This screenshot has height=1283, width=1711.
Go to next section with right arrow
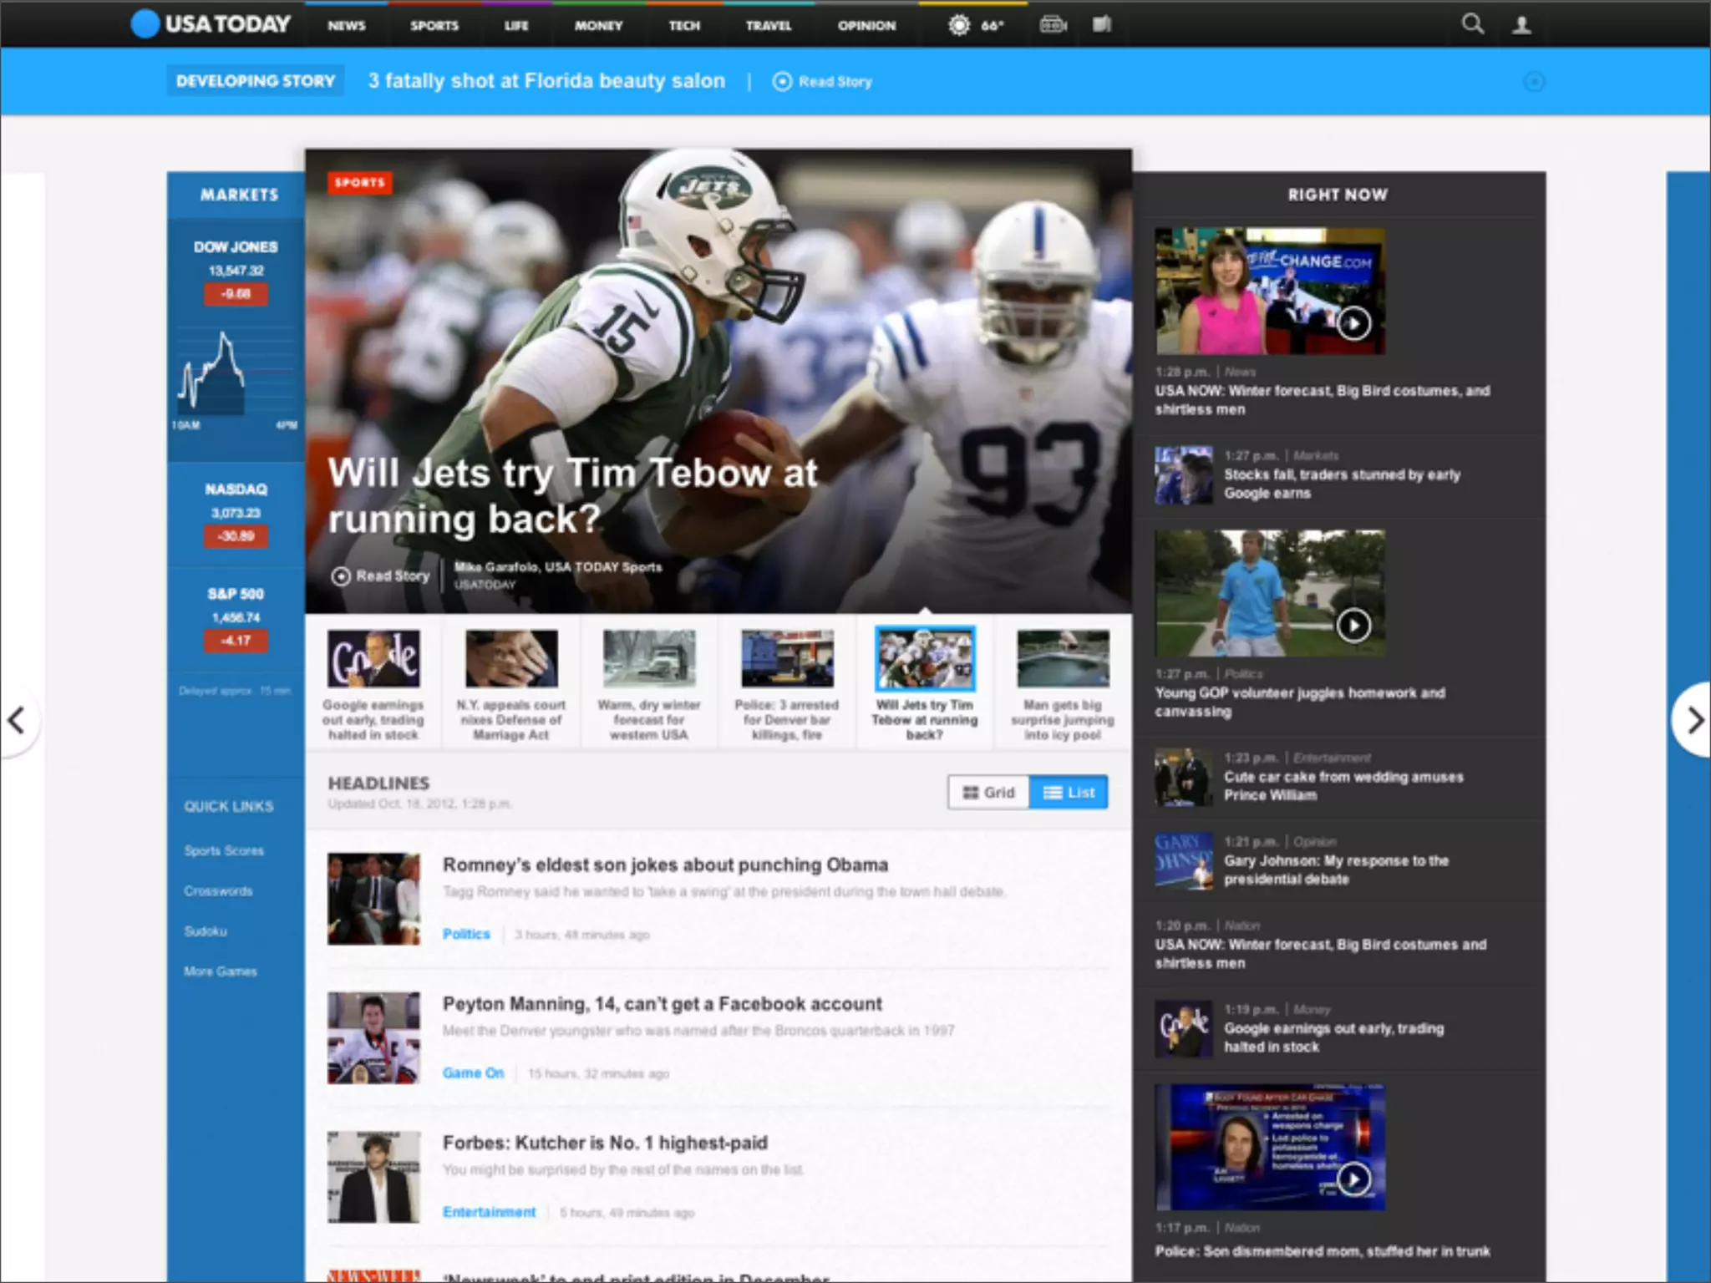(1693, 720)
